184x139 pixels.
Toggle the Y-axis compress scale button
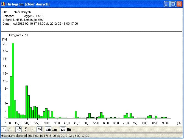(19, 129)
